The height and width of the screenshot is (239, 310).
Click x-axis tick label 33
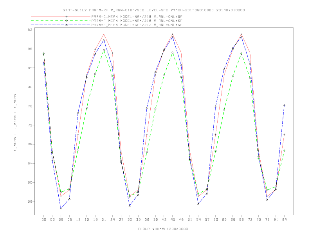click(x=138, y=219)
